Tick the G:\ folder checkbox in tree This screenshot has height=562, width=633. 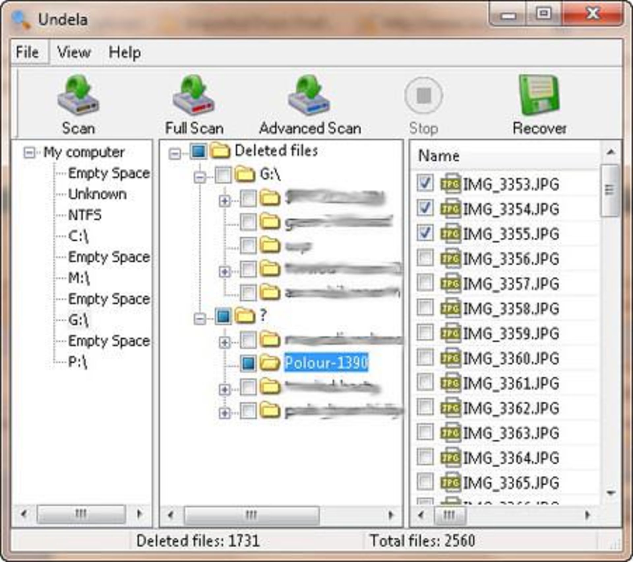(223, 175)
